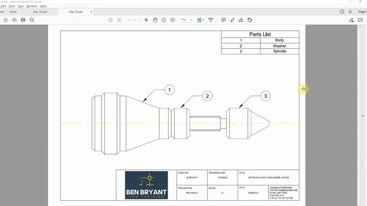Click the Spindle cell in parts list
This screenshot has width=367, height=206.
(x=279, y=51)
